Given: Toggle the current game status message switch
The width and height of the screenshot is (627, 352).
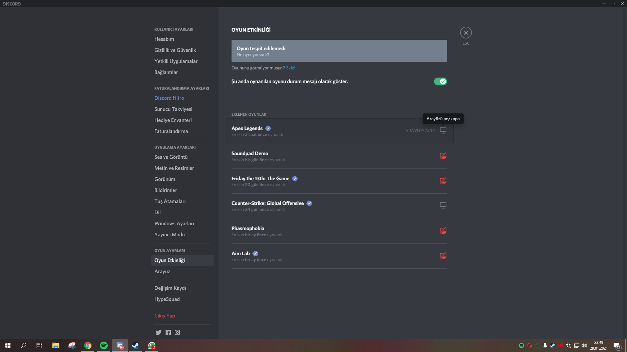Looking at the screenshot, I should (x=440, y=81).
